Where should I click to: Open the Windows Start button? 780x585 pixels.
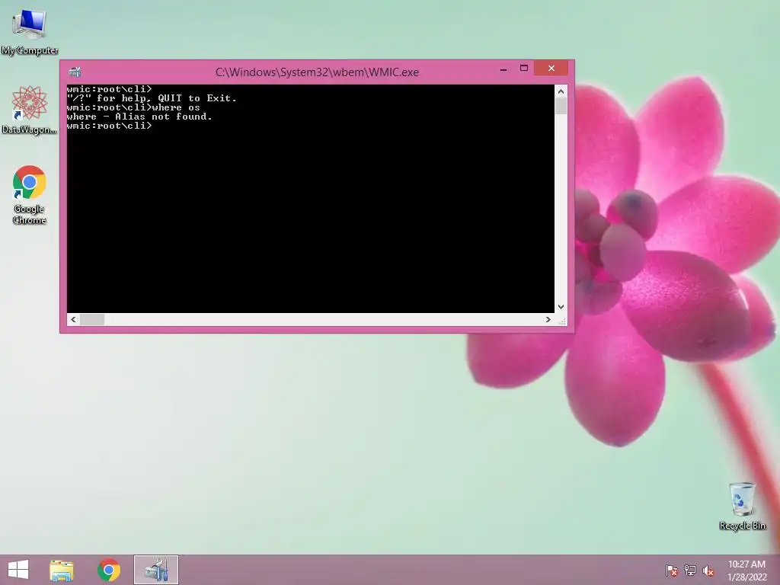(18, 570)
